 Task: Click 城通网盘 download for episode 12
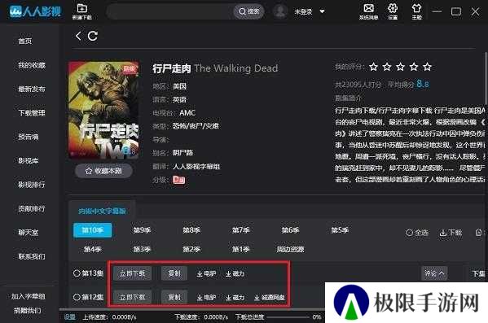point(270,298)
